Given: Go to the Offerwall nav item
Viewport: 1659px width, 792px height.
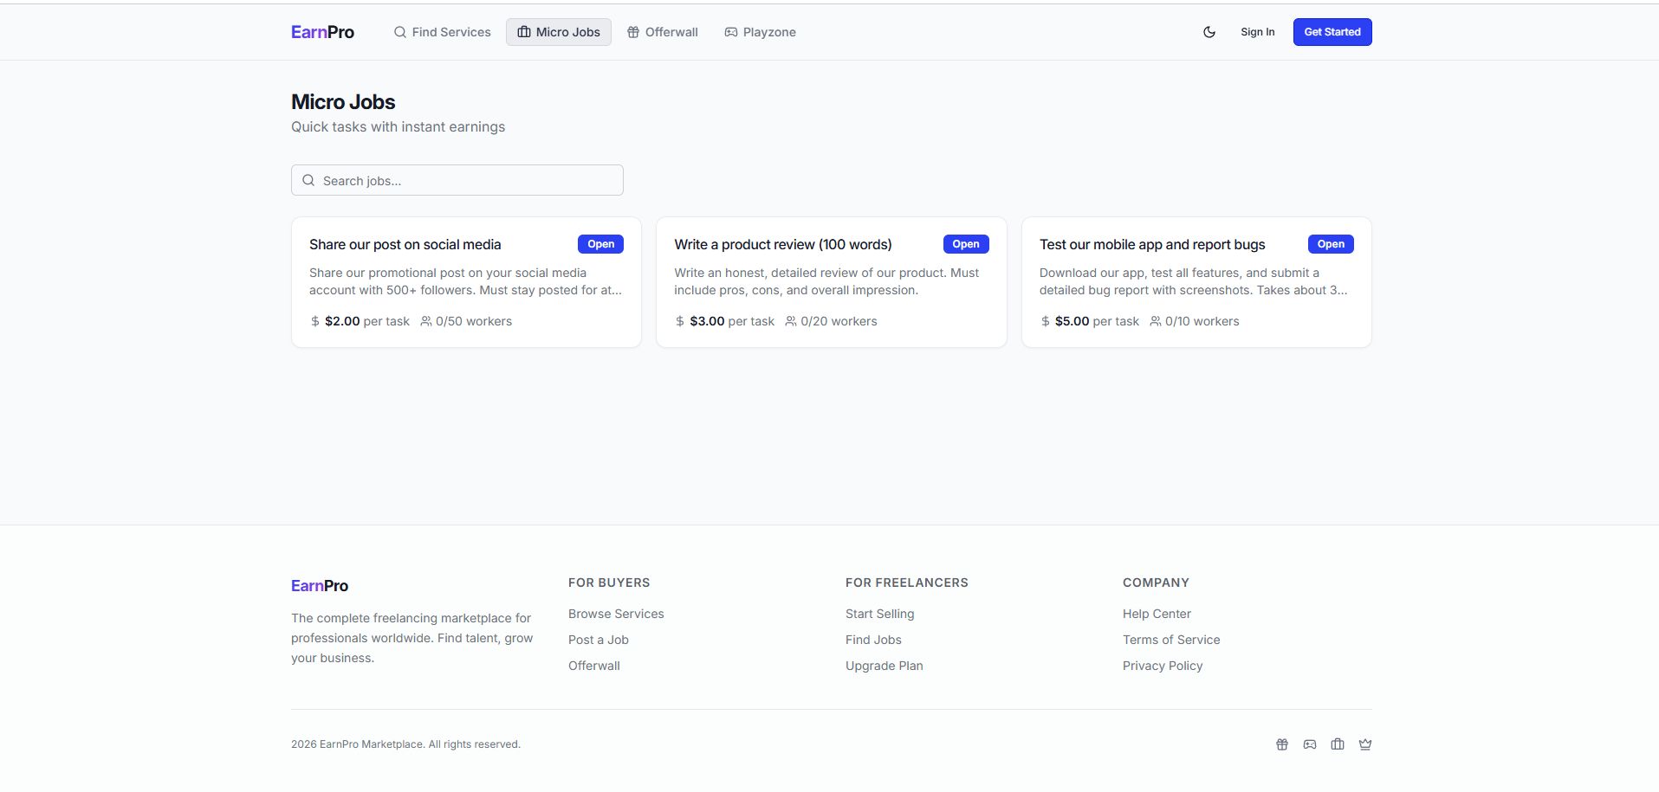Looking at the screenshot, I should pos(663,32).
